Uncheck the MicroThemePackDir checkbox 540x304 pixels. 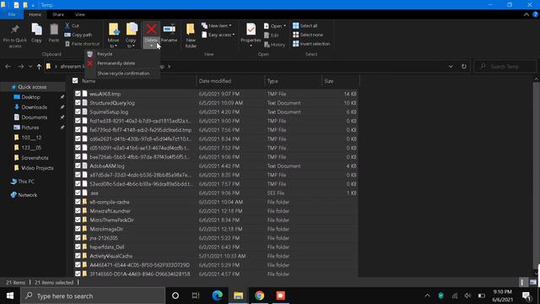click(x=78, y=220)
